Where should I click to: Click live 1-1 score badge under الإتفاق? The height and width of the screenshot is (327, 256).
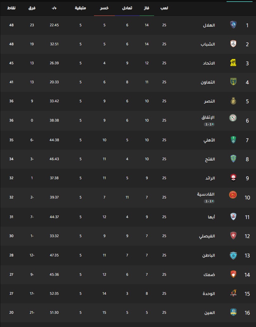[x=209, y=124]
